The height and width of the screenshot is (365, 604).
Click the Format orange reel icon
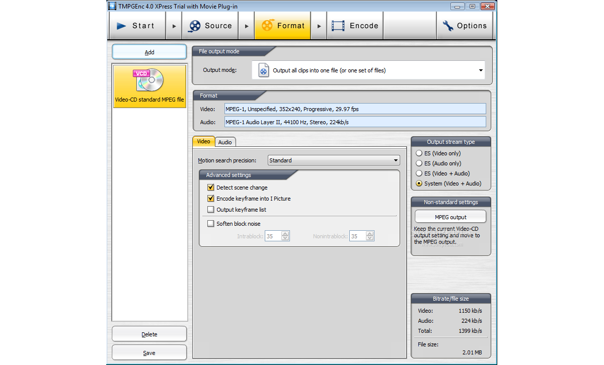tap(267, 26)
